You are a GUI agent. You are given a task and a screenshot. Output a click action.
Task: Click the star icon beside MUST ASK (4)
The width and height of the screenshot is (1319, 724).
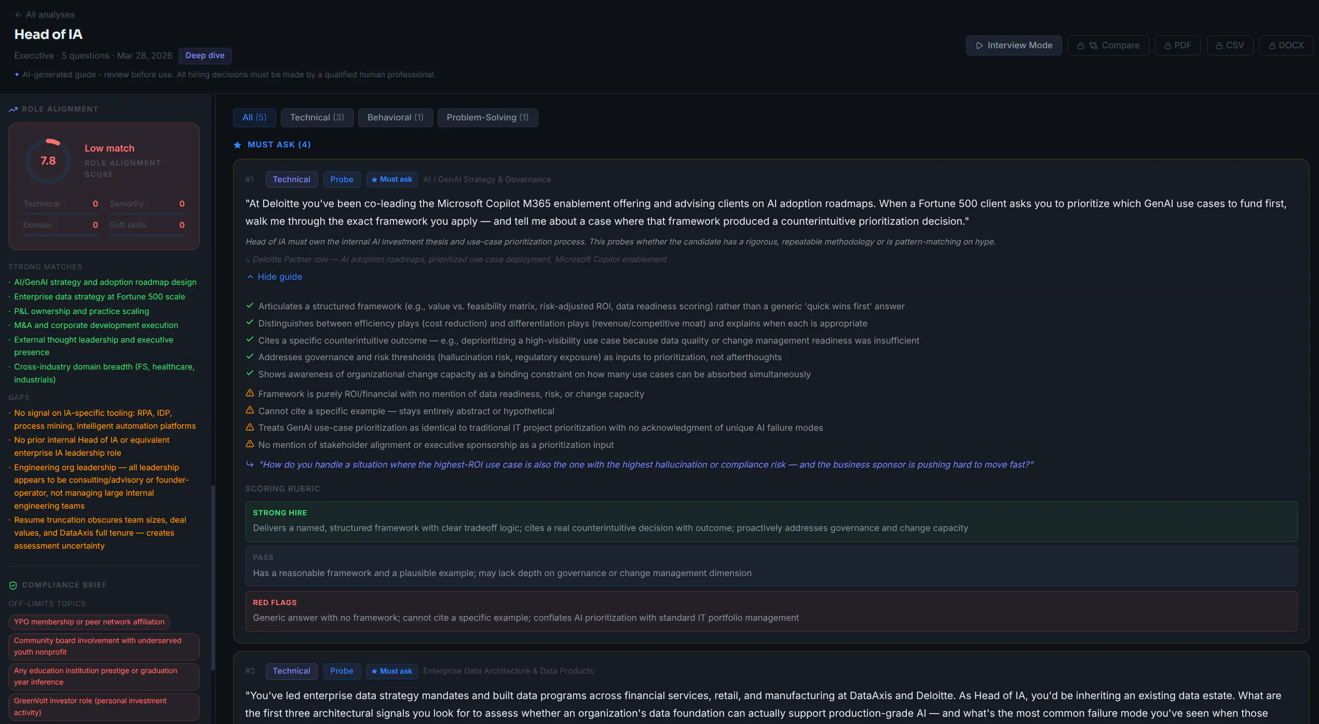click(x=237, y=145)
